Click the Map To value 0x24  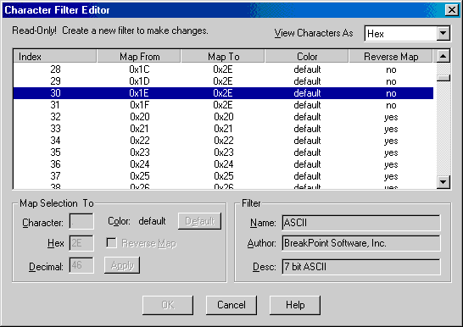(x=224, y=164)
